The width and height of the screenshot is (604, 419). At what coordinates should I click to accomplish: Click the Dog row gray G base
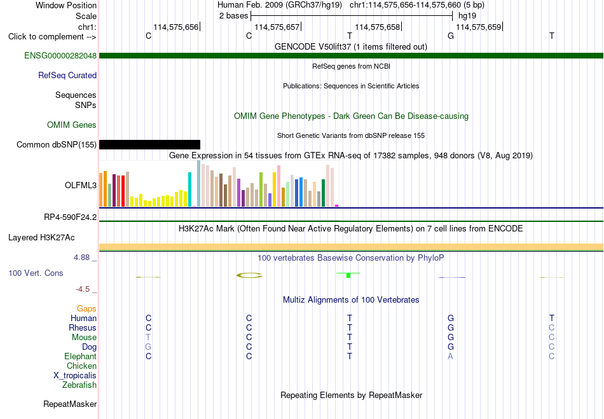click(148, 347)
